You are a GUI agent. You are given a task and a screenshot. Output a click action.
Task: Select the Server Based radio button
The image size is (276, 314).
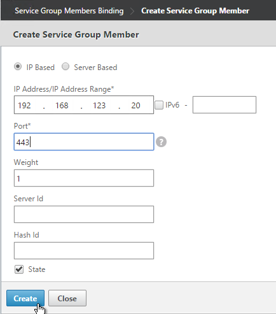click(x=66, y=67)
